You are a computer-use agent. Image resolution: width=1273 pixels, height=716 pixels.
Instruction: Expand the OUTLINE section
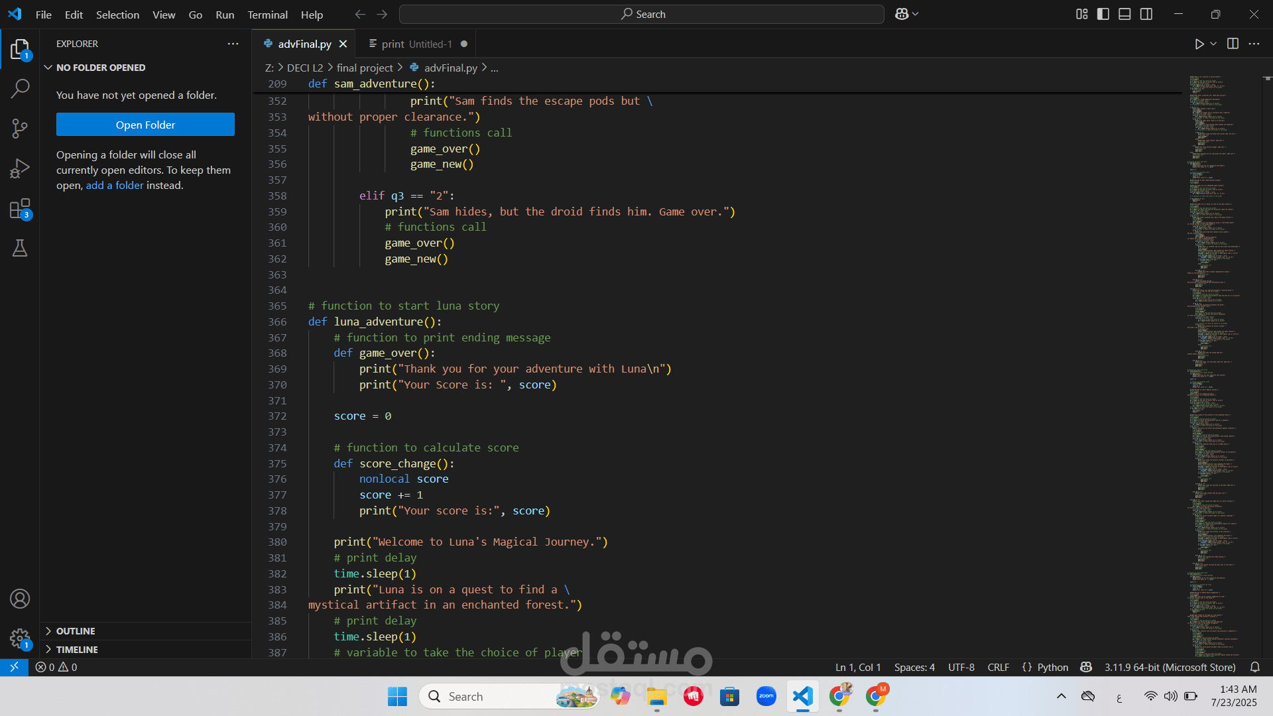(x=76, y=631)
